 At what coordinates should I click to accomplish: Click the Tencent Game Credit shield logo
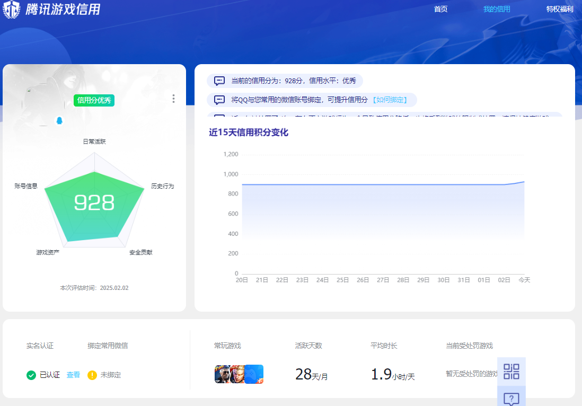coord(12,9)
